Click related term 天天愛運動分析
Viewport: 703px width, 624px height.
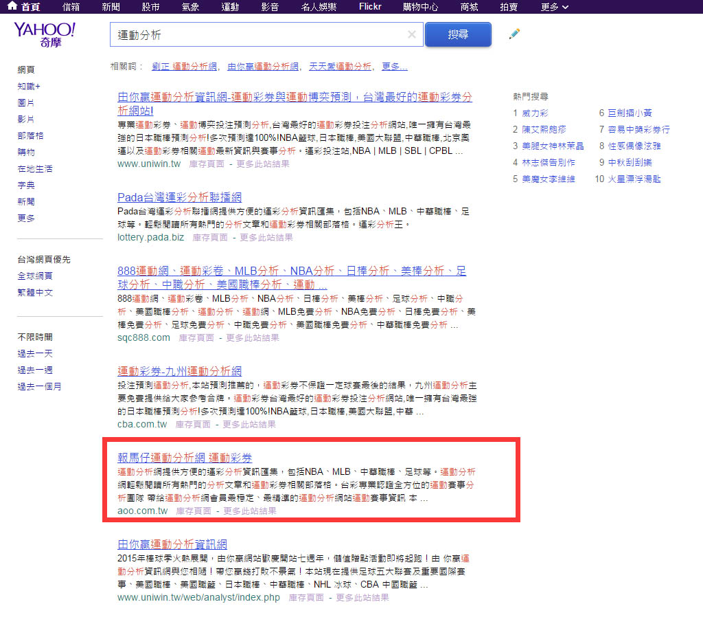(341, 67)
